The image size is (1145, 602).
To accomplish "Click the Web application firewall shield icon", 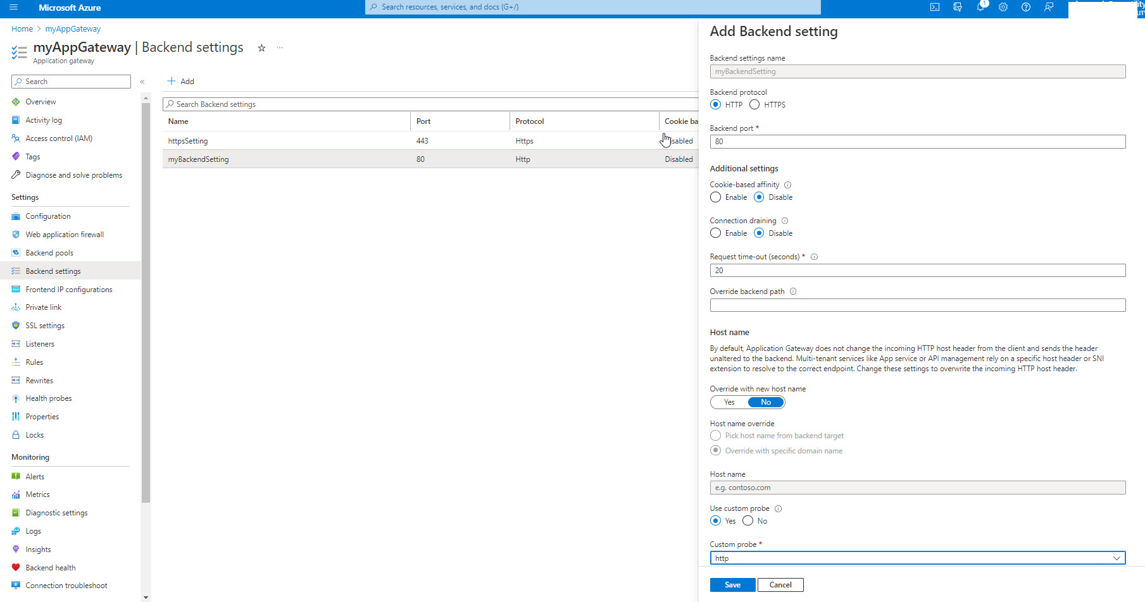I will tap(16, 235).
